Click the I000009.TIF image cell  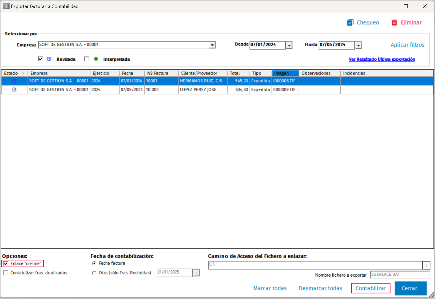[x=285, y=90]
